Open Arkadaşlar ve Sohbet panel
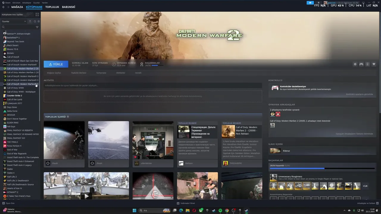The height and width of the screenshot is (214, 381). pyautogui.click(x=368, y=203)
